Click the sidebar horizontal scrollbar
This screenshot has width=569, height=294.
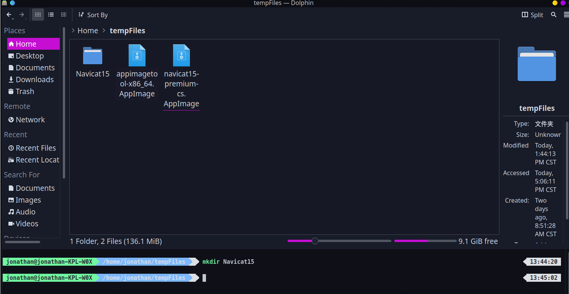22,242
